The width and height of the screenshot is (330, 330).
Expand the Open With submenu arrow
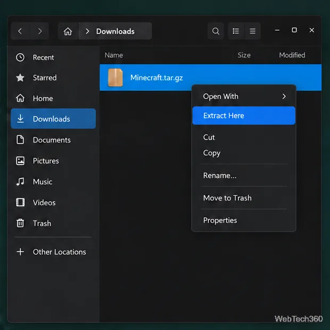[284, 96]
